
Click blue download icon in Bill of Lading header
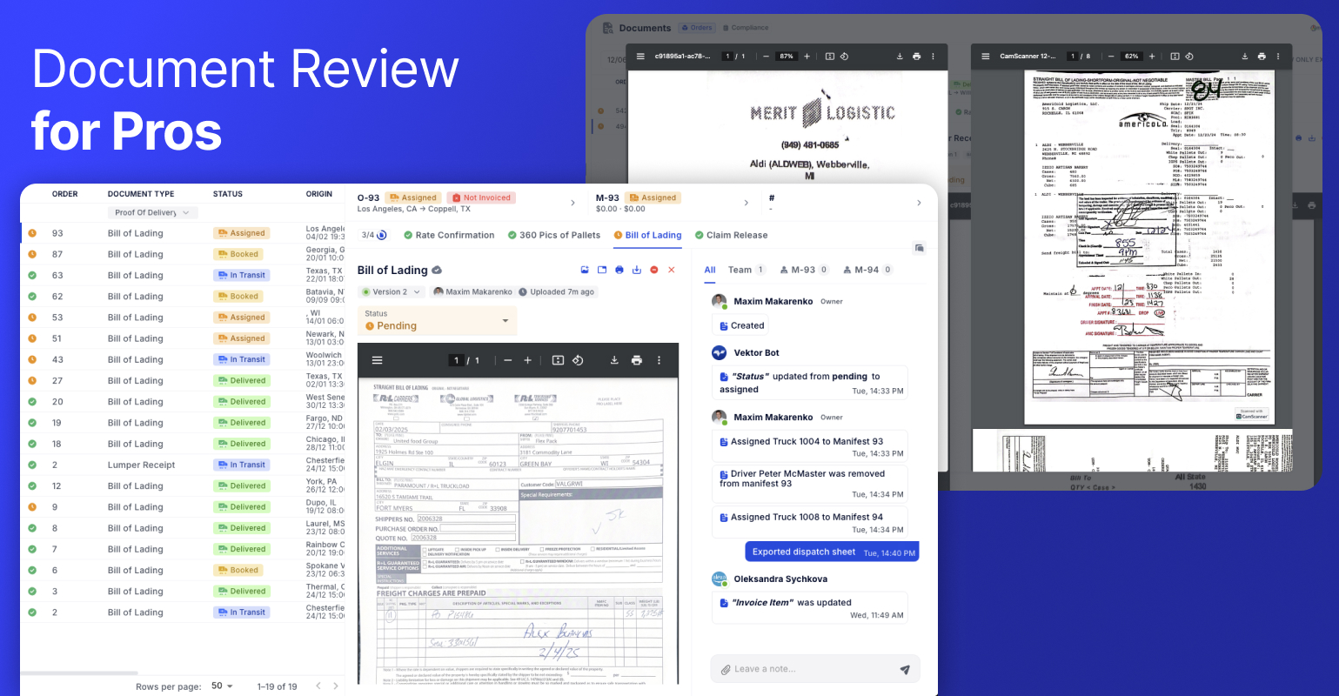point(637,270)
